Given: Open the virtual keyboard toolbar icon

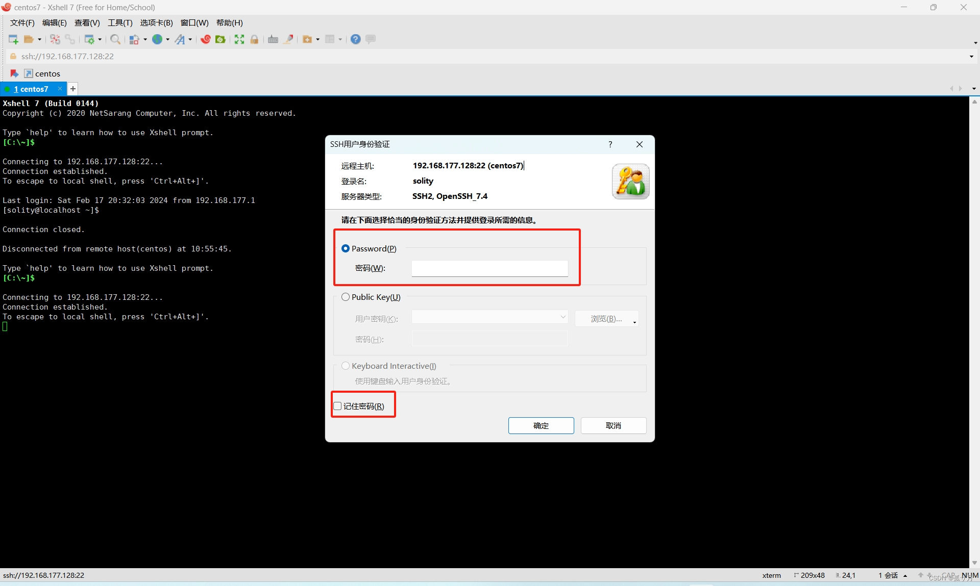Looking at the screenshot, I should (273, 39).
